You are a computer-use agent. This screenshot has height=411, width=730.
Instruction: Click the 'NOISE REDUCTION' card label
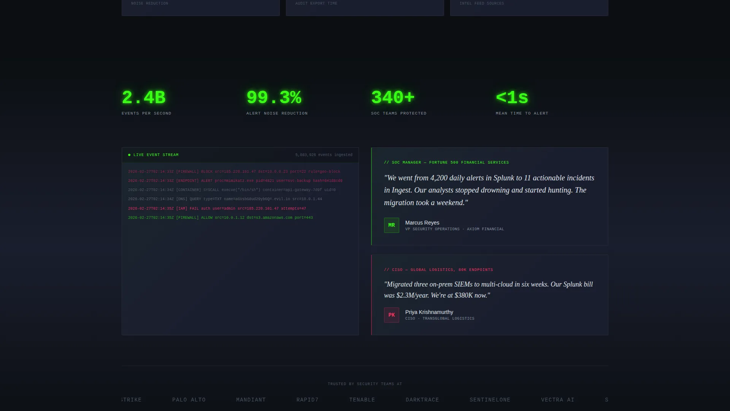point(150,3)
